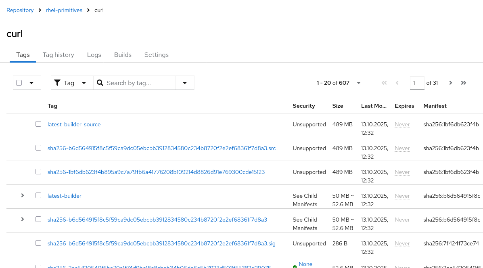Click the Last Mo... column header

[x=374, y=106]
